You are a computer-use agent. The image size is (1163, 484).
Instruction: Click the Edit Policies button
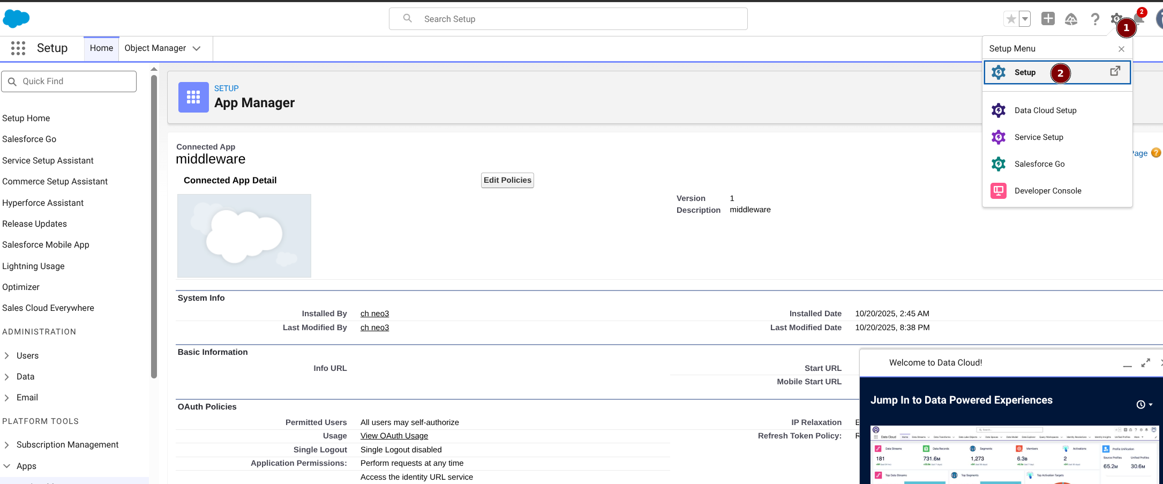coord(507,180)
